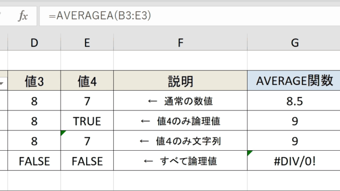
Task: Click the 値3 header cell
Action: coord(34,81)
